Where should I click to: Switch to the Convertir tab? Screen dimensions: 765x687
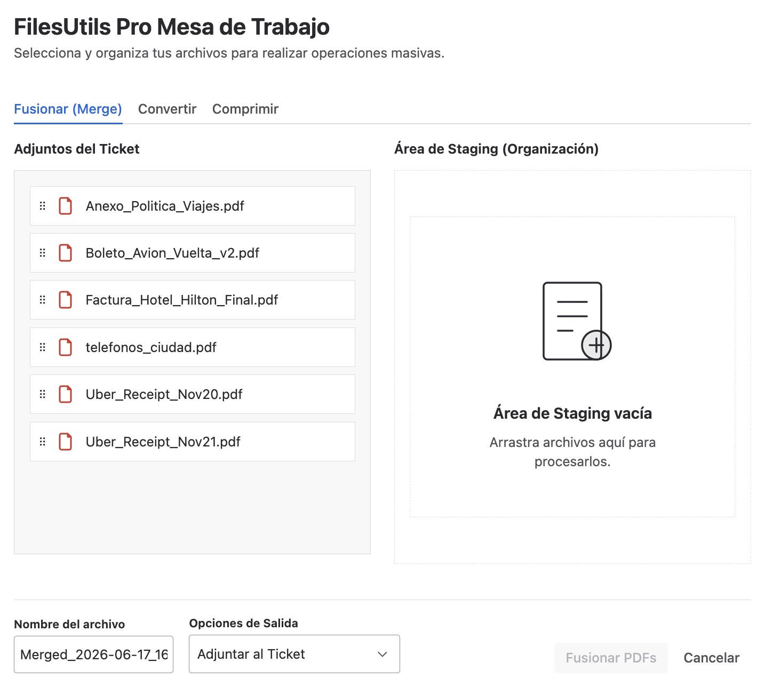[168, 109]
